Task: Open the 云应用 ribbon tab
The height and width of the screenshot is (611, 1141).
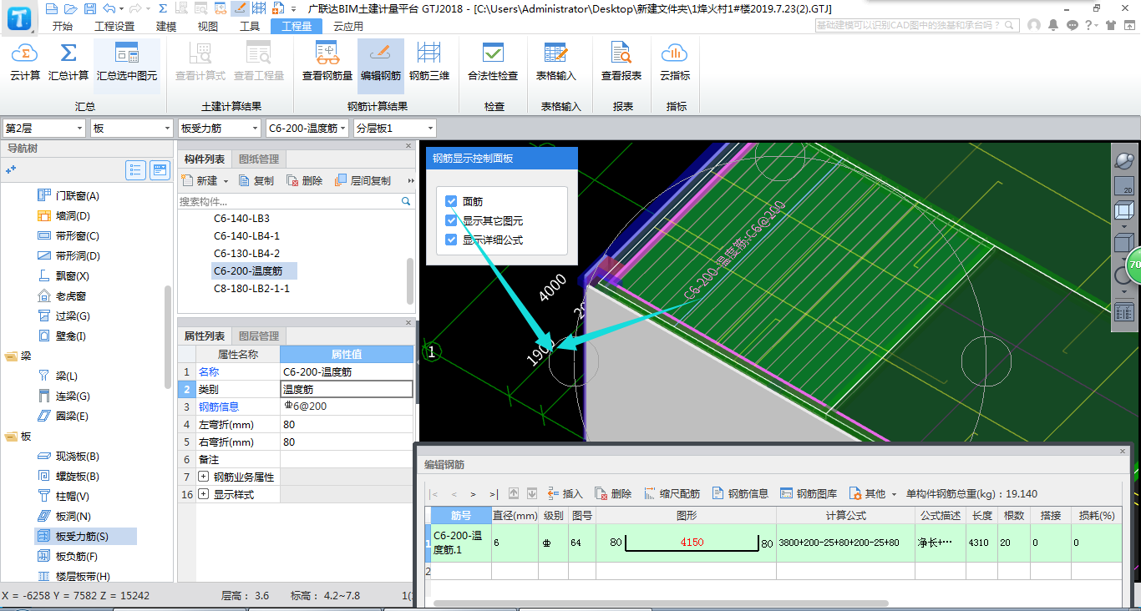Action: click(348, 26)
